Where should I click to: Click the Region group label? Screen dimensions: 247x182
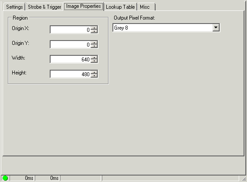(x=20, y=18)
